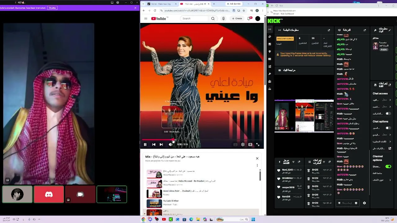Dismiss the purple notice bar
397x223 pixels.
(x=136, y=8)
